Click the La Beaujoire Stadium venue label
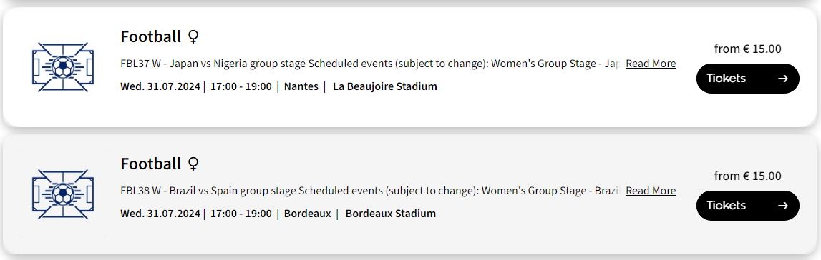The image size is (821, 260). (x=385, y=86)
